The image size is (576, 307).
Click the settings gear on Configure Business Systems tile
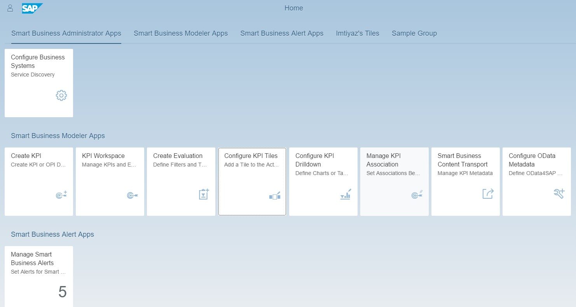tap(61, 95)
